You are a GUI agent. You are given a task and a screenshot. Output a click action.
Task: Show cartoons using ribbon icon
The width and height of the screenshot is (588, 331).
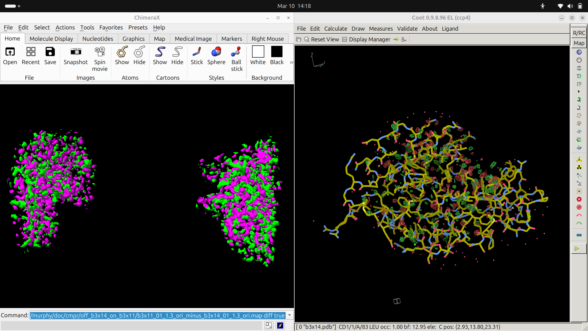(160, 52)
